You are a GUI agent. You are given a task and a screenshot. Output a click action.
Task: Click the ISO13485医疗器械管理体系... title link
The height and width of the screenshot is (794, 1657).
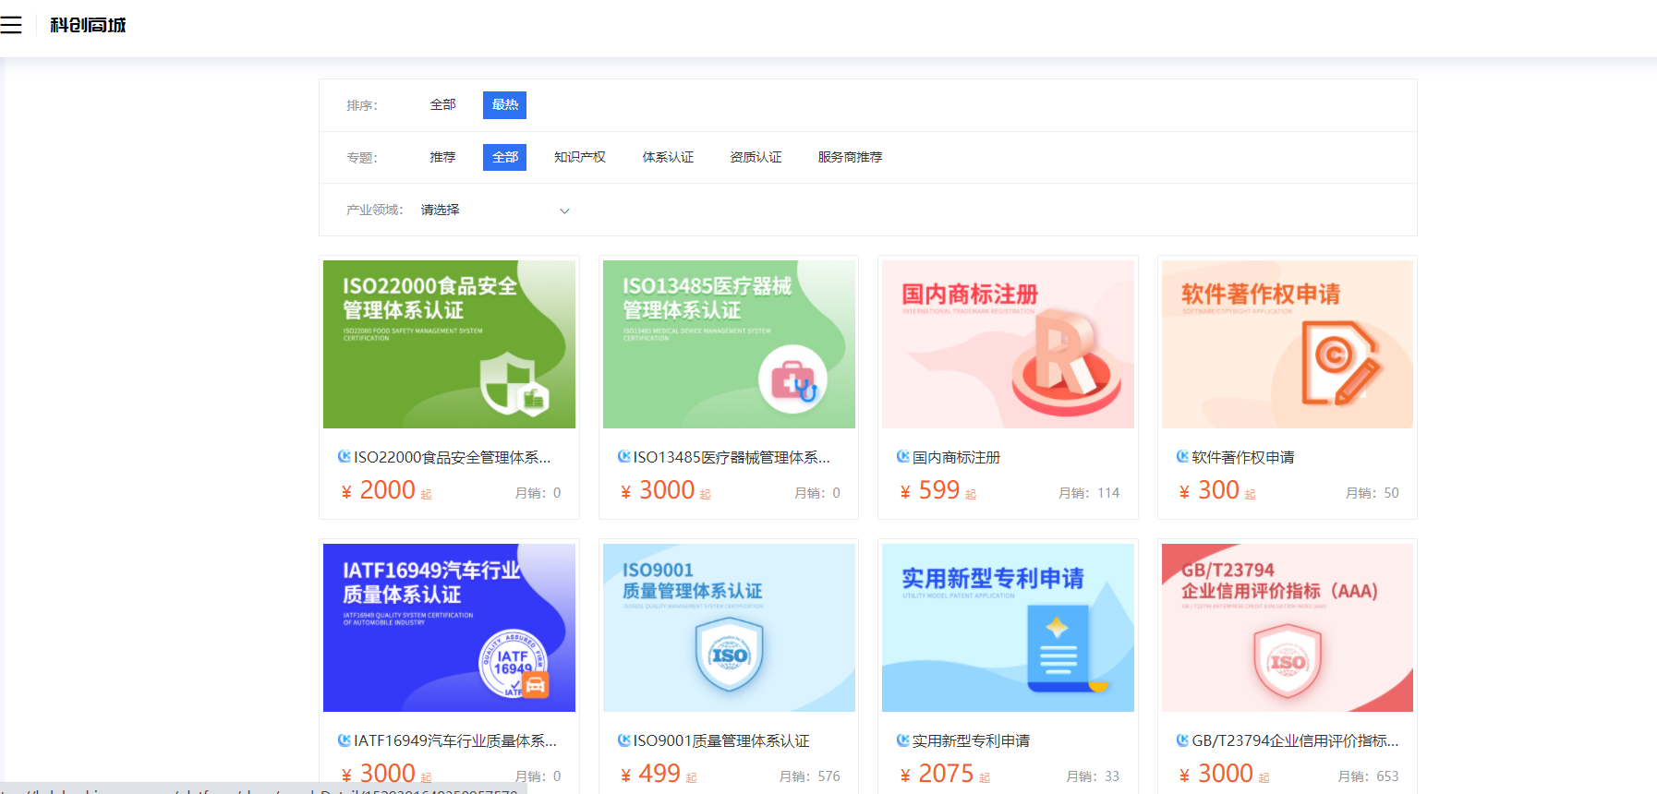pyautogui.click(x=732, y=457)
